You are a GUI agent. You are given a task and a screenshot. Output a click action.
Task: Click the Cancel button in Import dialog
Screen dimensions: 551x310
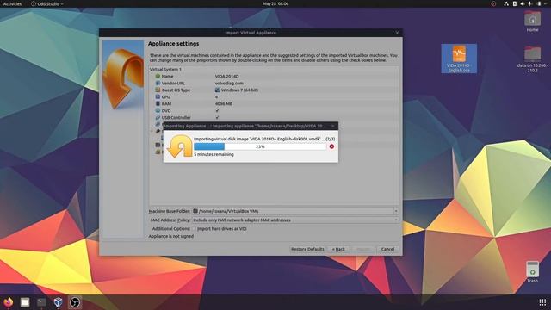coord(387,249)
